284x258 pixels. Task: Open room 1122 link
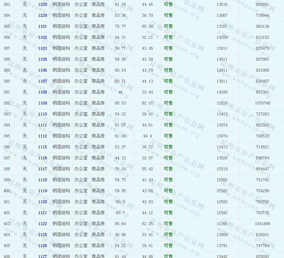pyautogui.click(x=42, y=224)
